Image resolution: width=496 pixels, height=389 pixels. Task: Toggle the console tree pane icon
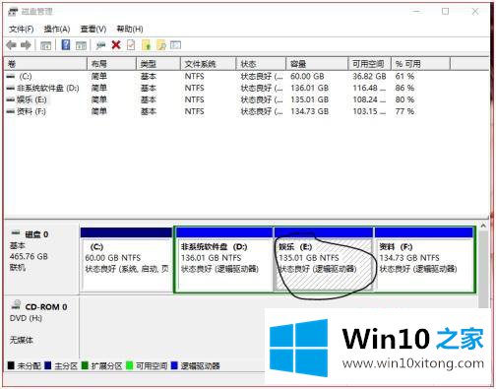pyautogui.click(x=45, y=45)
